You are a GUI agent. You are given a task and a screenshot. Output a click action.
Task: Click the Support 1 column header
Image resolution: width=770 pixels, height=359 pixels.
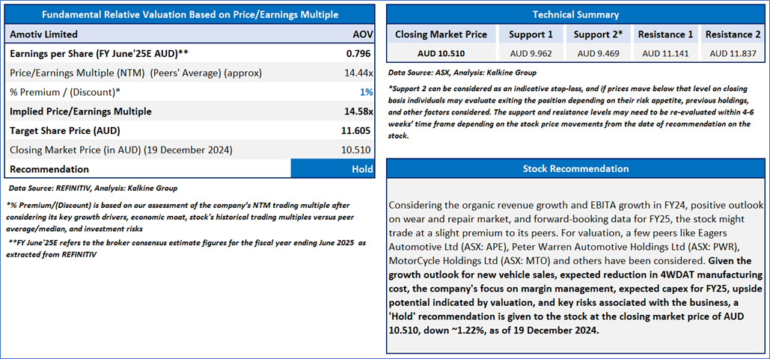531,34
